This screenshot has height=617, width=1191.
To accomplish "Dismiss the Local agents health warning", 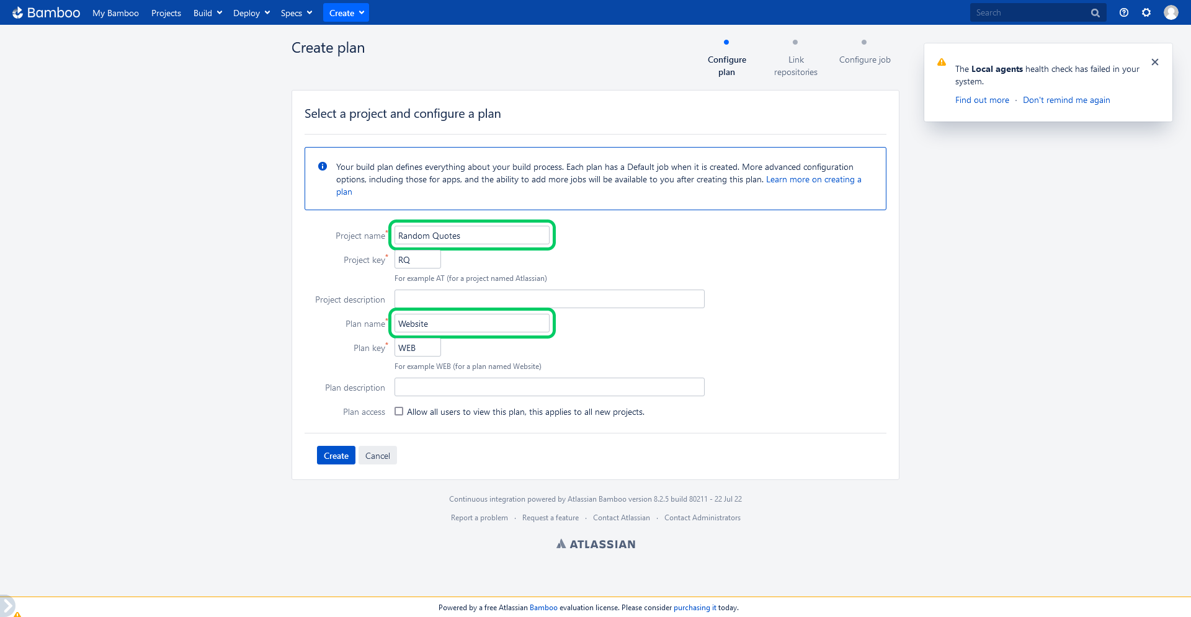I will tap(1155, 62).
